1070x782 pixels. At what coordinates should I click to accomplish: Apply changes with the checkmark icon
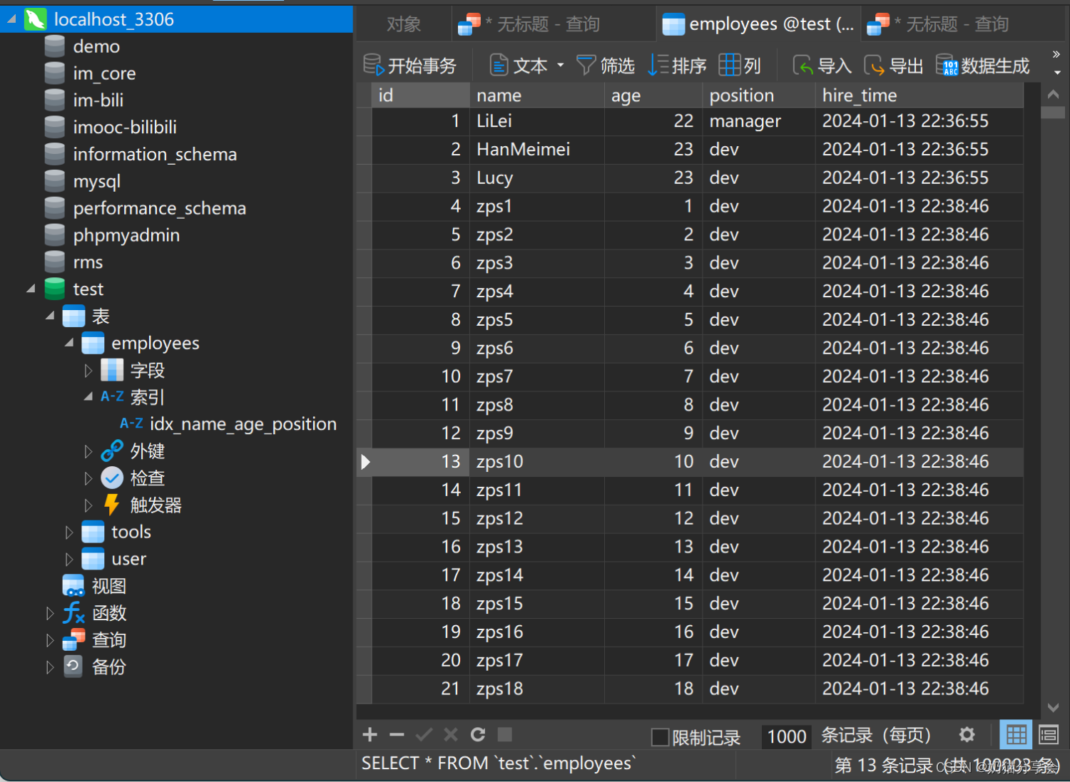tap(424, 734)
